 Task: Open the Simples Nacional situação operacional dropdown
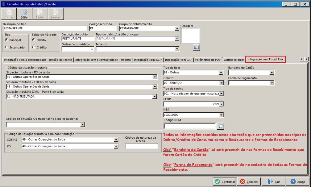pyautogui.click(x=82, y=125)
